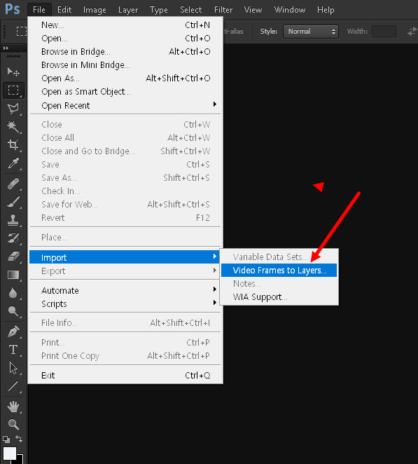Select the Blur tool
Image resolution: width=418 pixels, height=464 pixels.
pyautogui.click(x=13, y=293)
